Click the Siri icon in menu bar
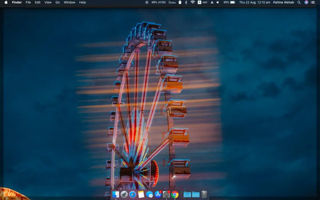320x200 pixels. click(306, 2)
